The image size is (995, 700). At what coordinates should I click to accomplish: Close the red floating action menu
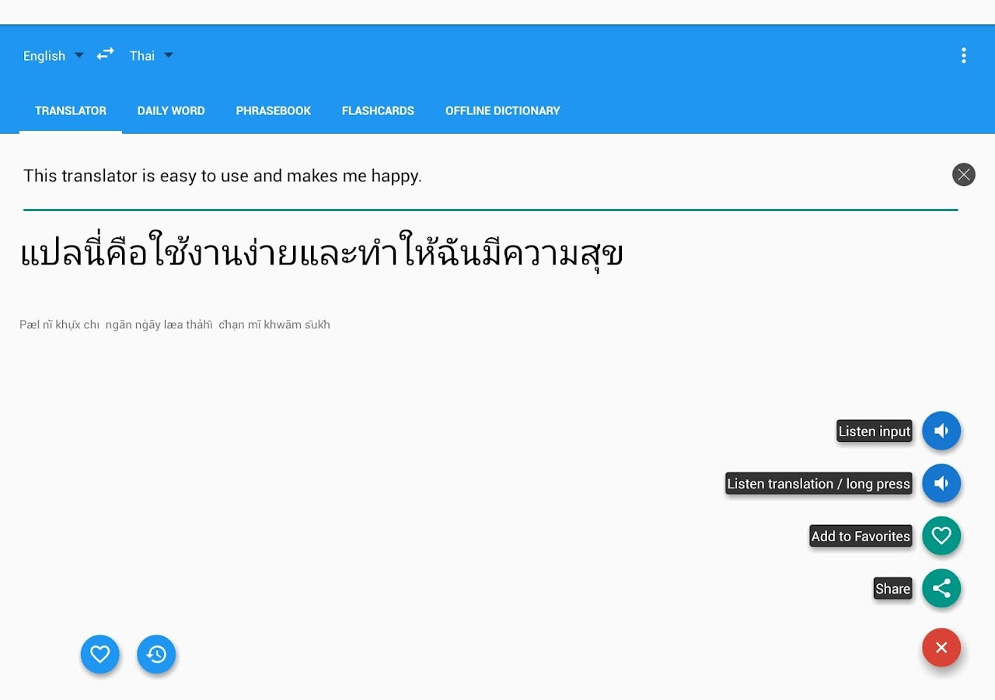click(941, 648)
